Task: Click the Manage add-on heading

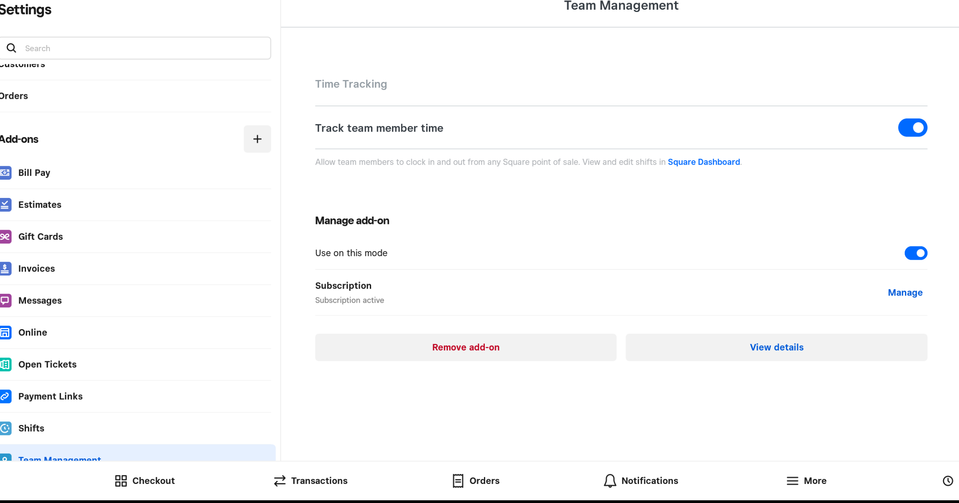Action: (352, 221)
